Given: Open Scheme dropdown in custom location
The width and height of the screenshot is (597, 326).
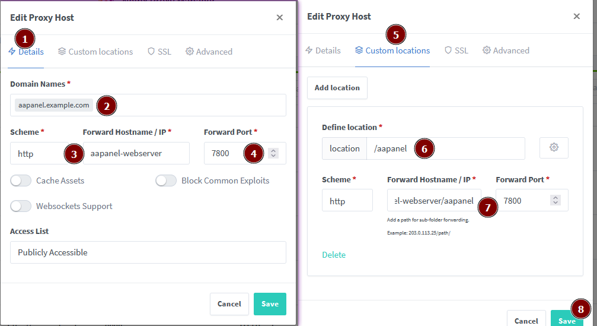Looking at the screenshot, I should click(347, 201).
